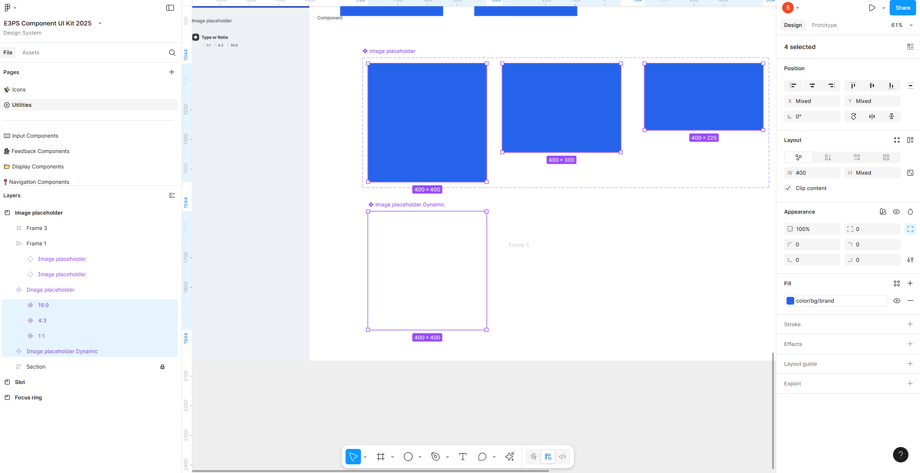Search the file with magnifier icon
Screen dimensions: 920x473
(x=172, y=52)
